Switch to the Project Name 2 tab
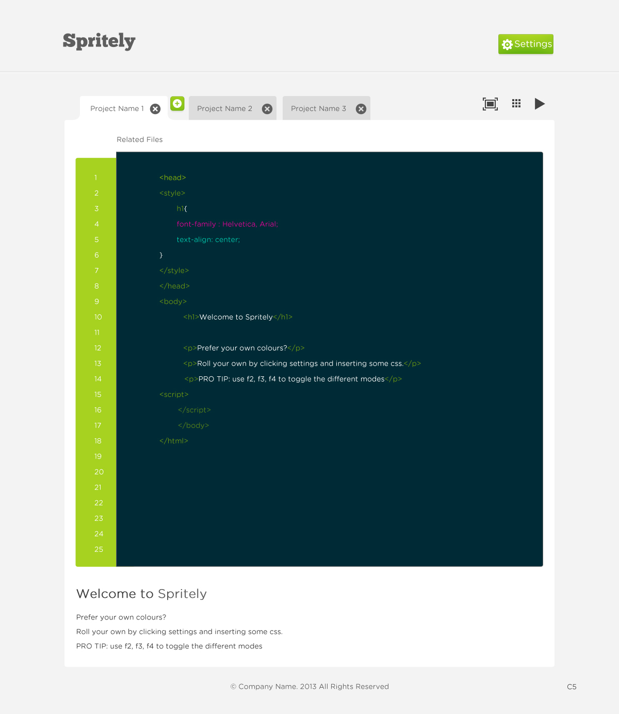The height and width of the screenshot is (714, 619). point(224,108)
